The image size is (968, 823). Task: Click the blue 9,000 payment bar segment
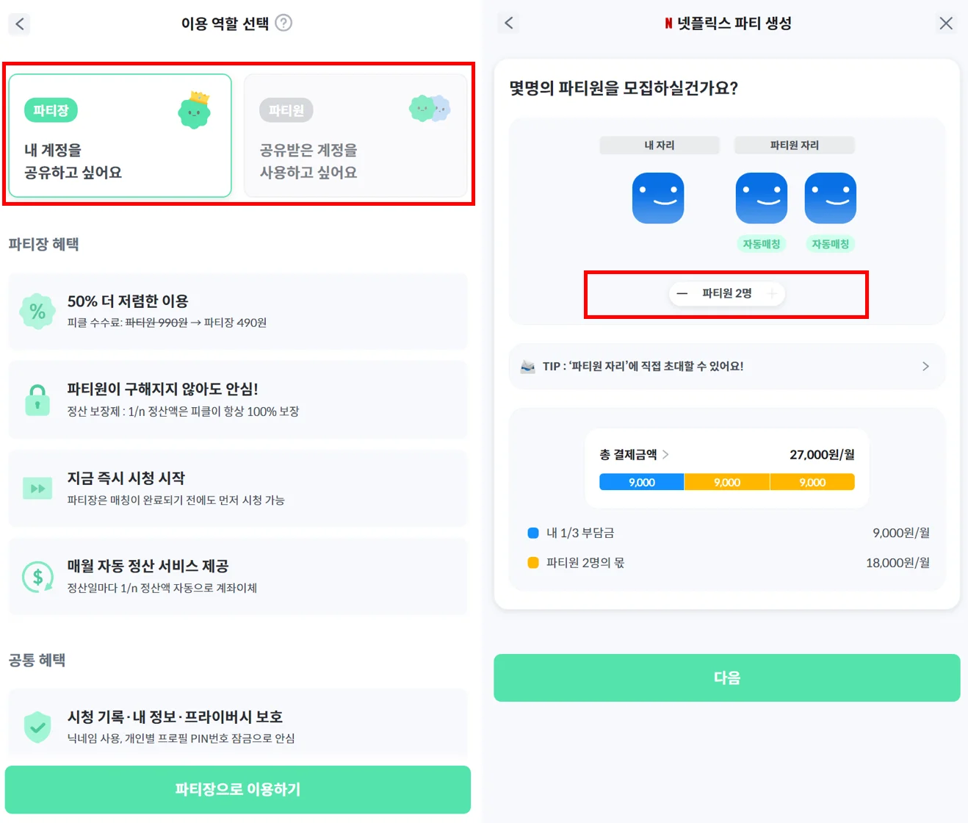tap(641, 482)
